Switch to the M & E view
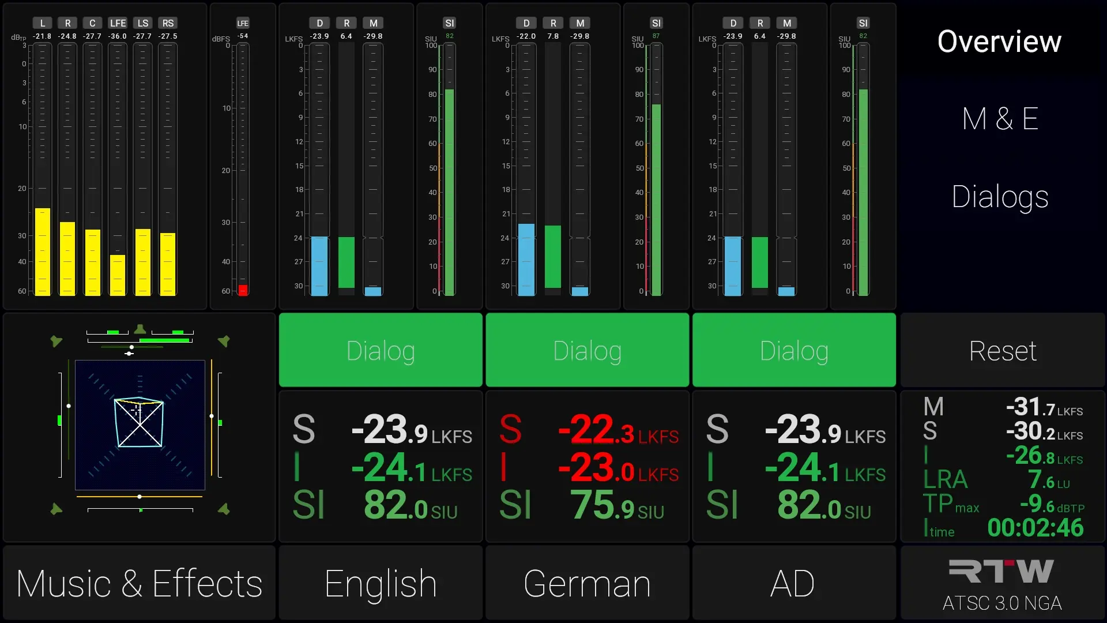 (1000, 119)
